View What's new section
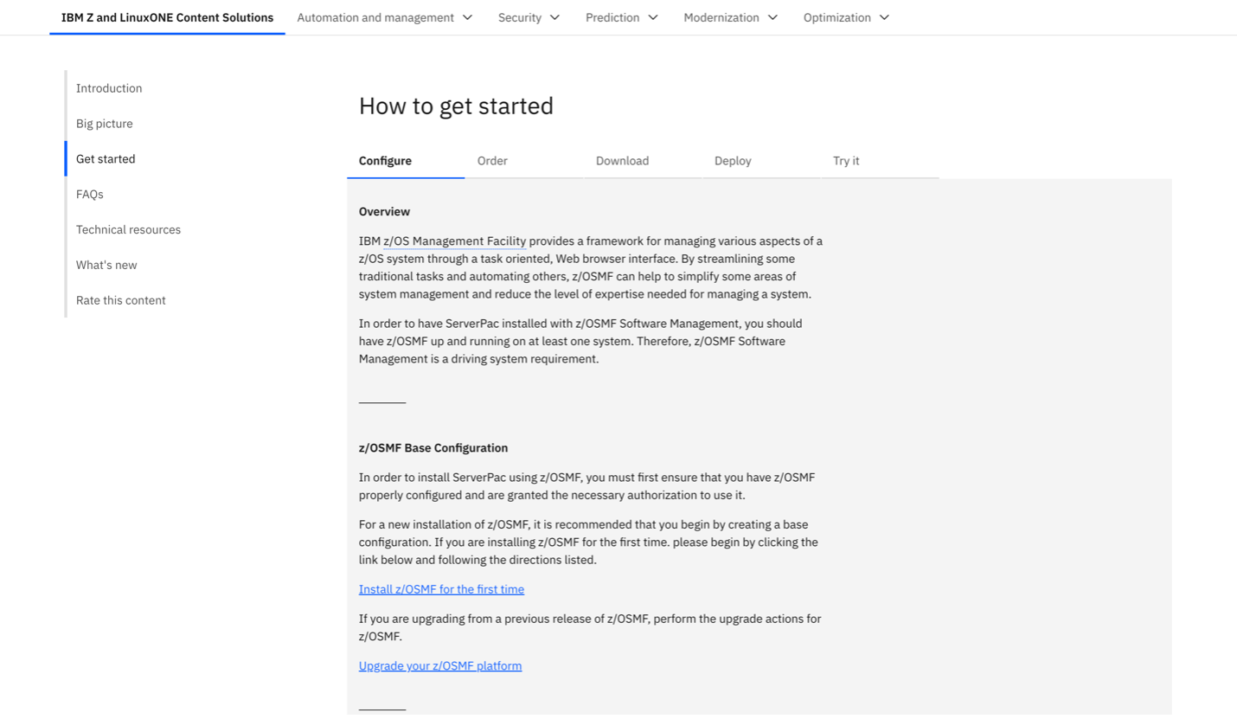This screenshot has width=1237, height=719. [x=106, y=266]
